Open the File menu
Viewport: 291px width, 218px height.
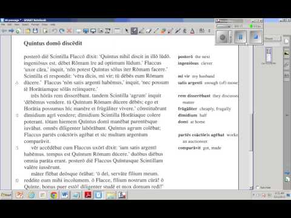click(3, 25)
